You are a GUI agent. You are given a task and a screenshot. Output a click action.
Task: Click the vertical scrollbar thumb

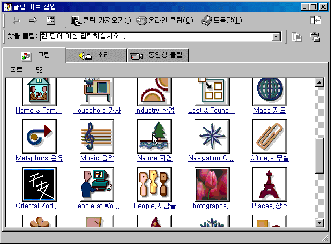(x=320, y=156)
